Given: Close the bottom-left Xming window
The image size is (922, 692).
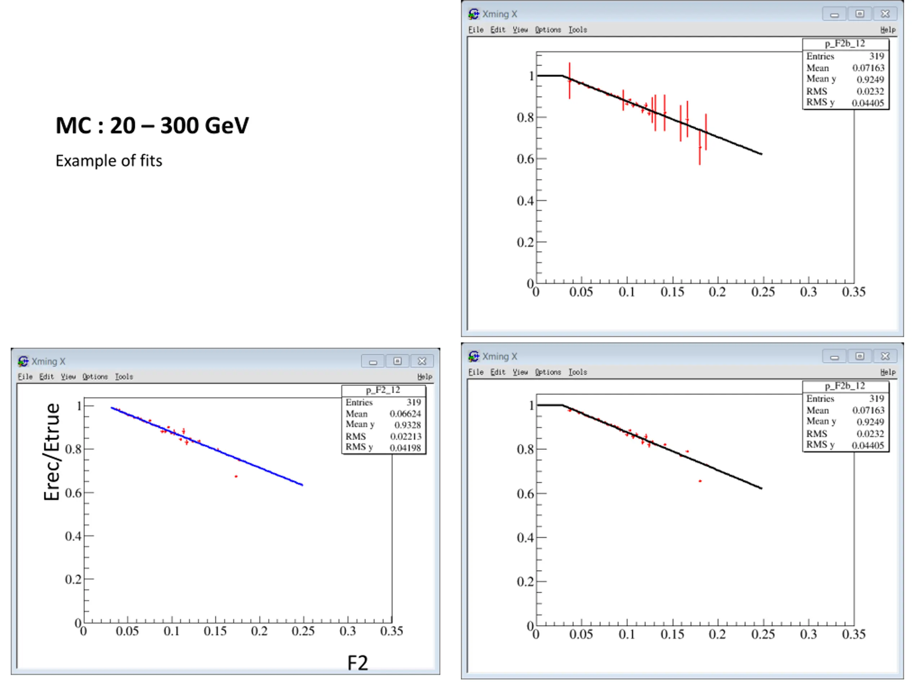Looking at the screenshot, I should pyautogui.click(x=422, y=361).
